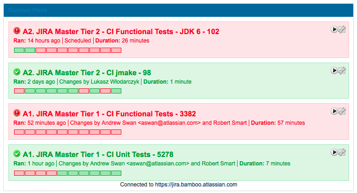
Task: Click last green history bar of CI Unit Tests
Action: tap(116, 173)
